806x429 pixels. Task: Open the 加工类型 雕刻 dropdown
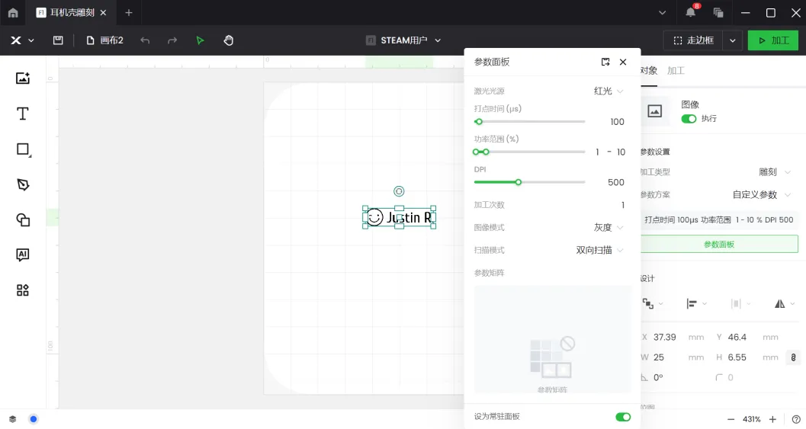point(775,172)
